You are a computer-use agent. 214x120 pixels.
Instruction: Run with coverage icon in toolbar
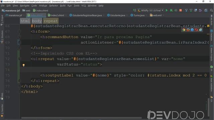pyautogui.click(x=176, y=10)
